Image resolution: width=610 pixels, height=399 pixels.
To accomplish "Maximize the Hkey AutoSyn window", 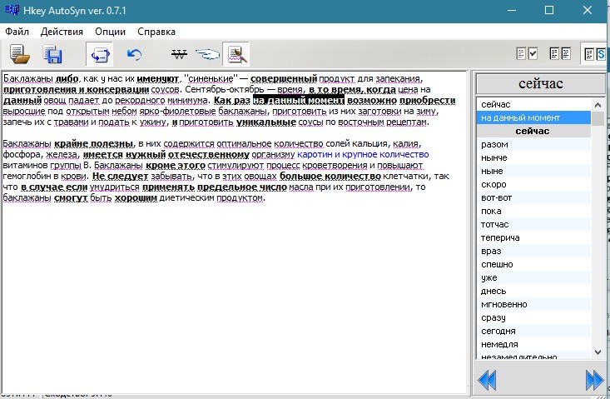I will [549, 10].
